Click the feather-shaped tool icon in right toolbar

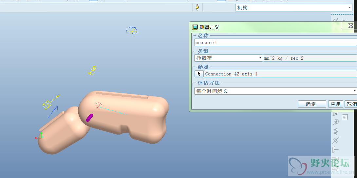(x=336, y=122)
